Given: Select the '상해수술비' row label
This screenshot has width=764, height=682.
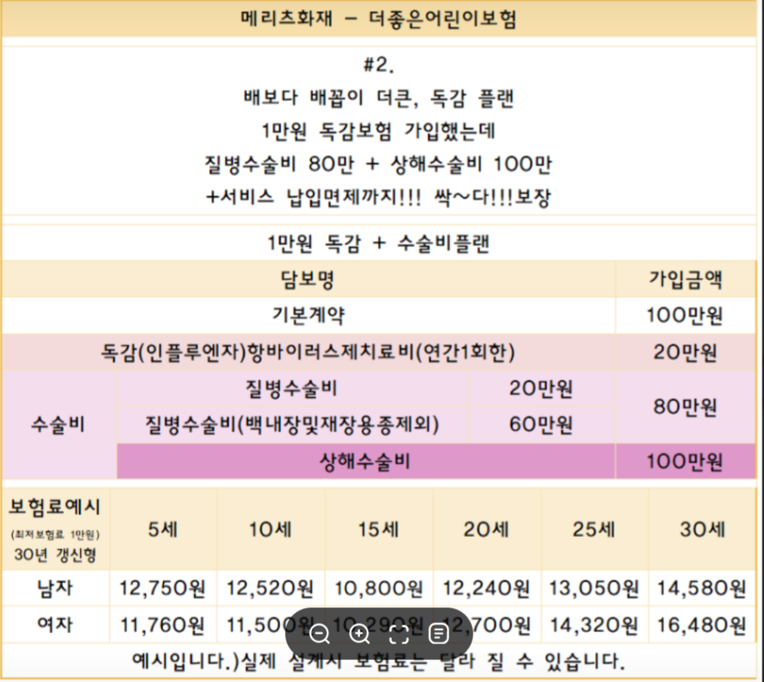Looking at the screenshot, I should coord(365,461).
